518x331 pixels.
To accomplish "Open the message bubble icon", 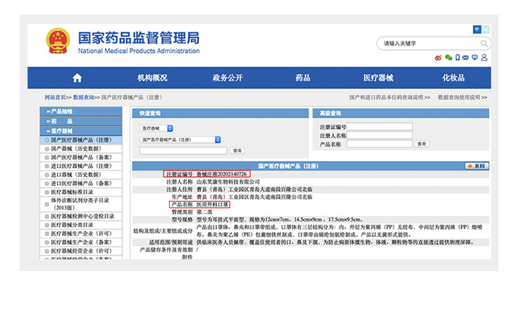I will coord(474,57).
